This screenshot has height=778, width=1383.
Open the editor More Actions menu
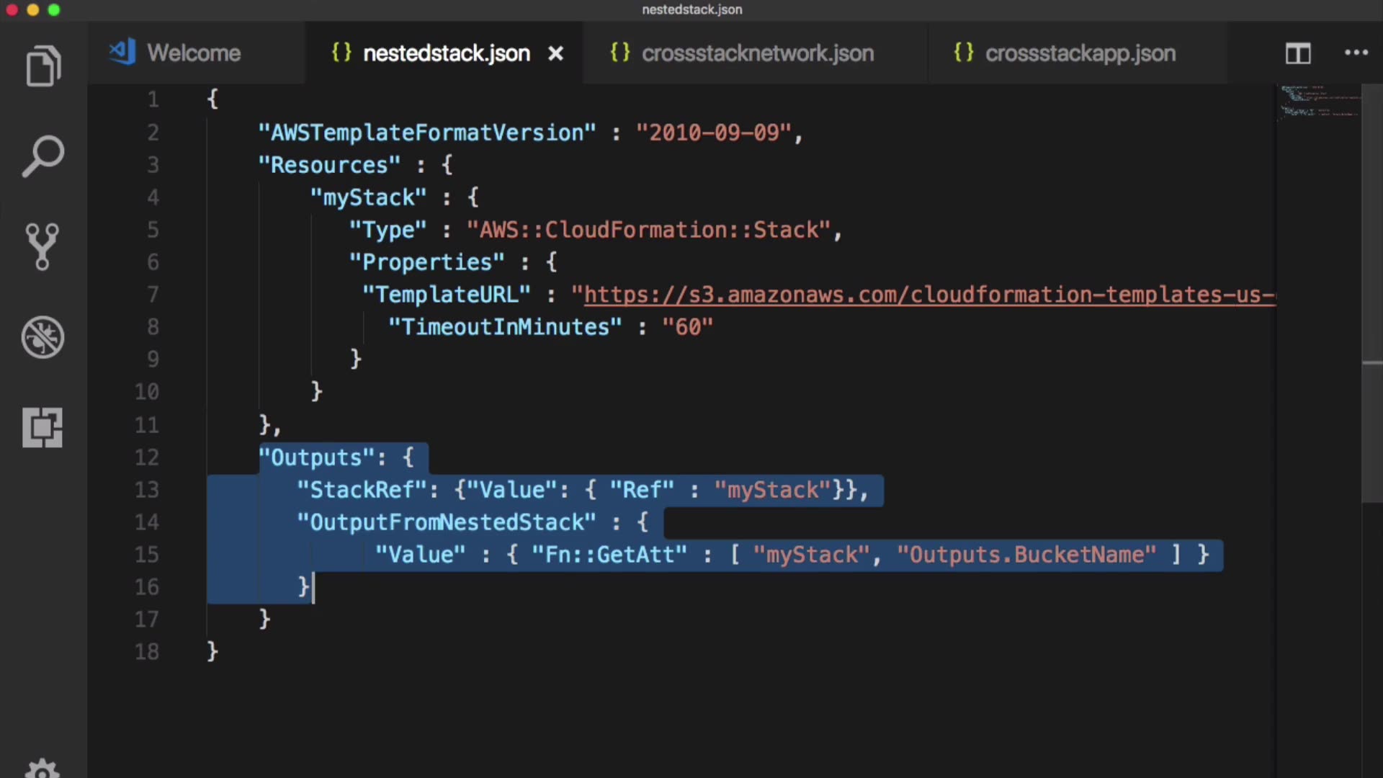[x=1356, y=53]
